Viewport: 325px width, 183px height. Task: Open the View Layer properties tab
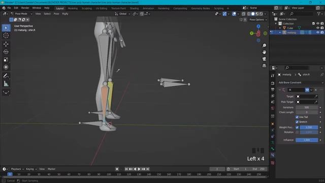(273, 96)
